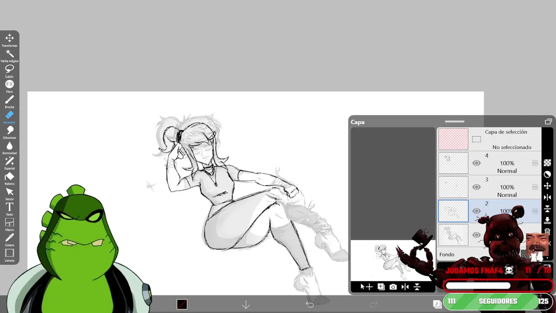The width and height of the screenshot is (556, 313).
Task: Open the layers button showing 2
Action: pyautogui.click(x=437, y=304)
